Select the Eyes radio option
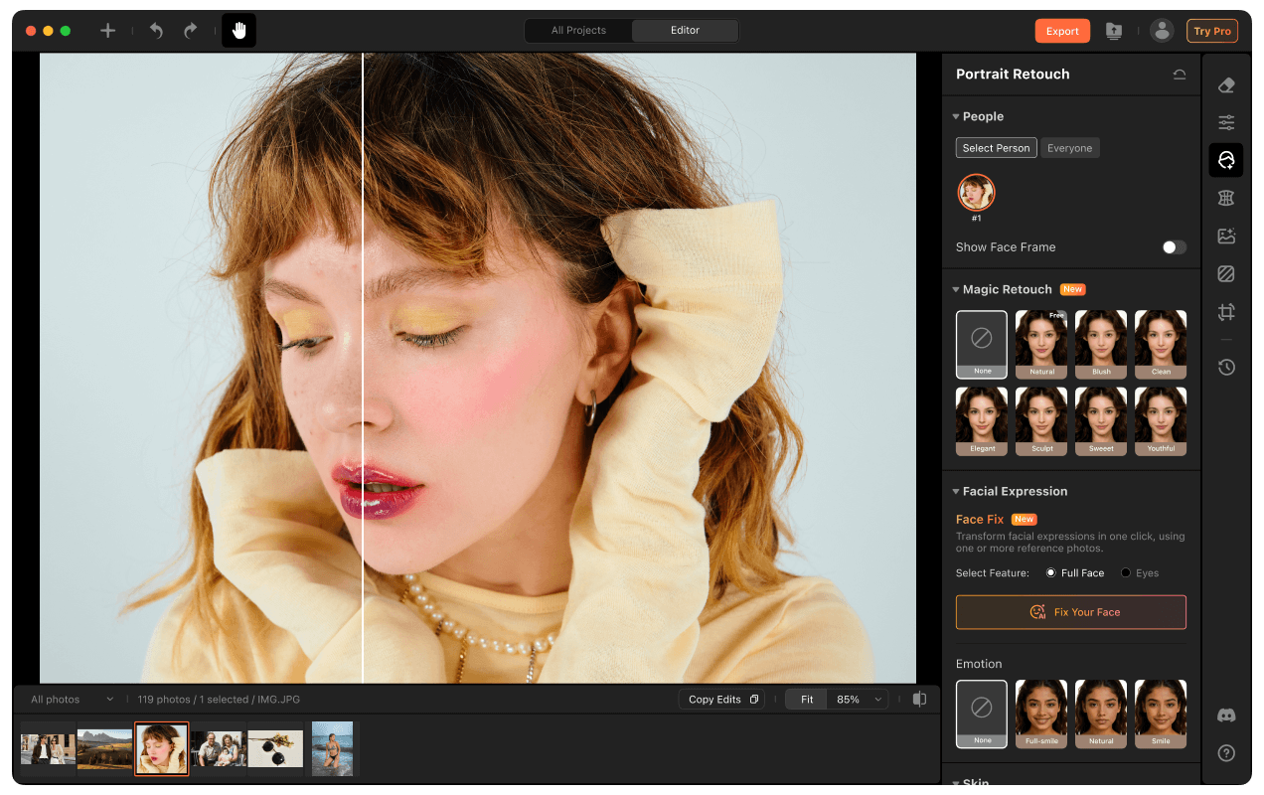 click(x=1126, y=573)
